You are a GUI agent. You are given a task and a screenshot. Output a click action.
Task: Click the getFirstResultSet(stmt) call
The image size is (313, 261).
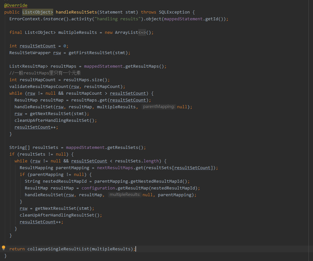pos(98,53)
